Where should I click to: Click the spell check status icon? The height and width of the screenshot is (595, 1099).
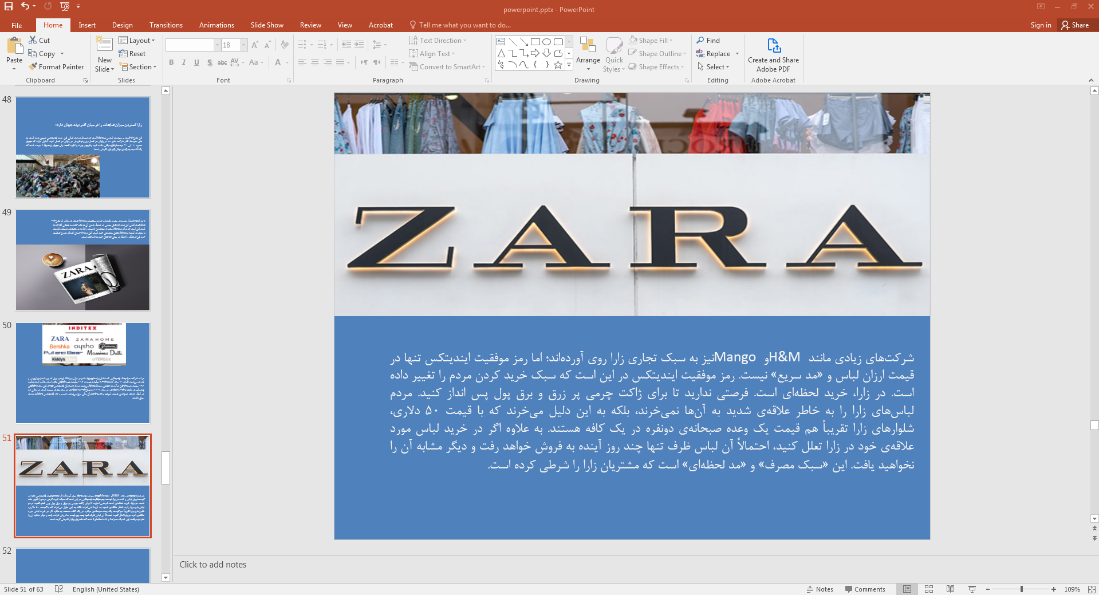tap(58, 589)
